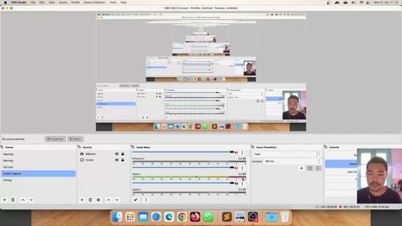Click the Audio Mixer dock pop-out icon
This screenshot has height=226, width=402.
tap(133, 147)
